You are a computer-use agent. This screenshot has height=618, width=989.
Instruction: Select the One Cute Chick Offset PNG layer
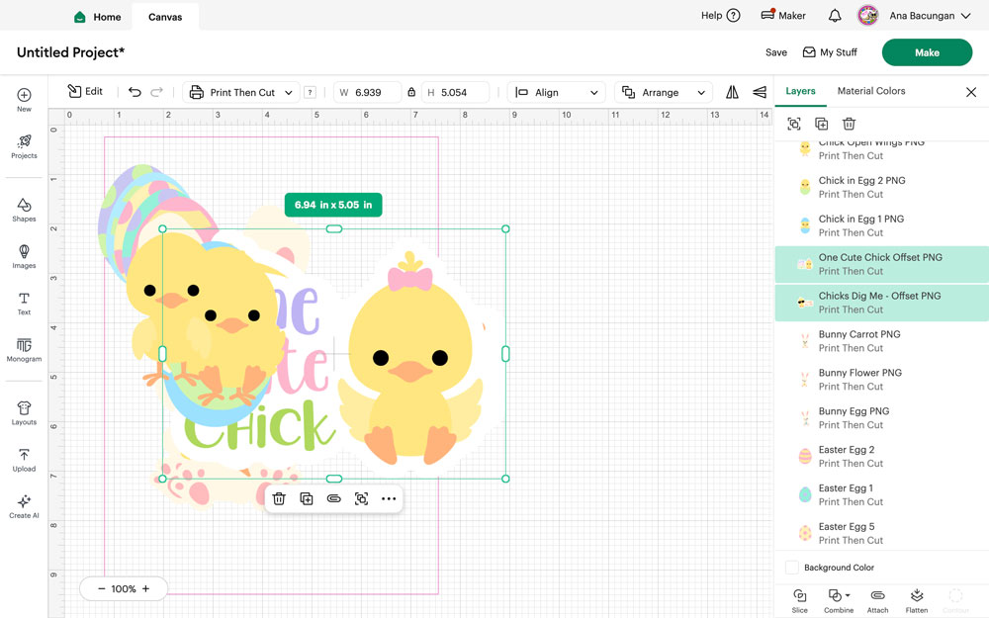[x=881, y=264]
